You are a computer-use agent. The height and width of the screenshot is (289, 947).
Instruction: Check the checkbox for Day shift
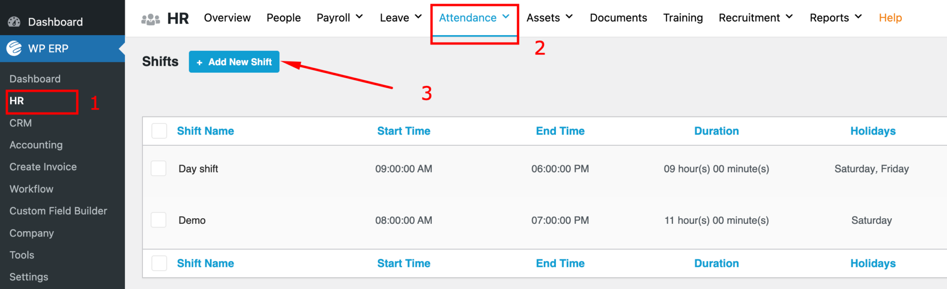tap(159, 168)
